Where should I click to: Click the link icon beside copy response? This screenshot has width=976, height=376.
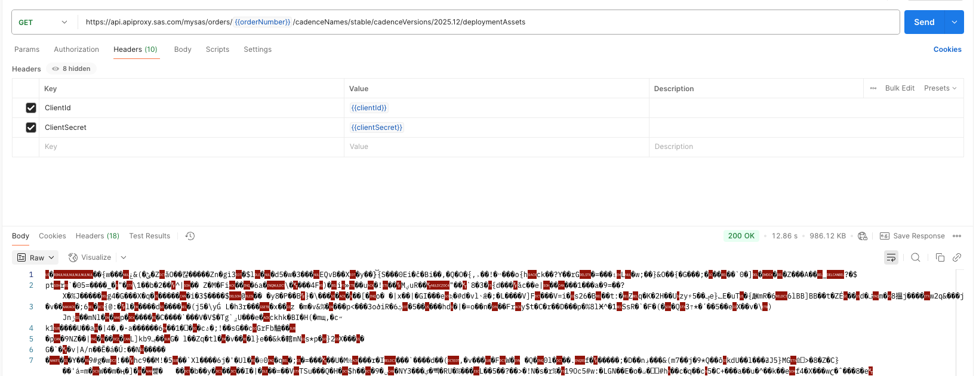(956, 257)
